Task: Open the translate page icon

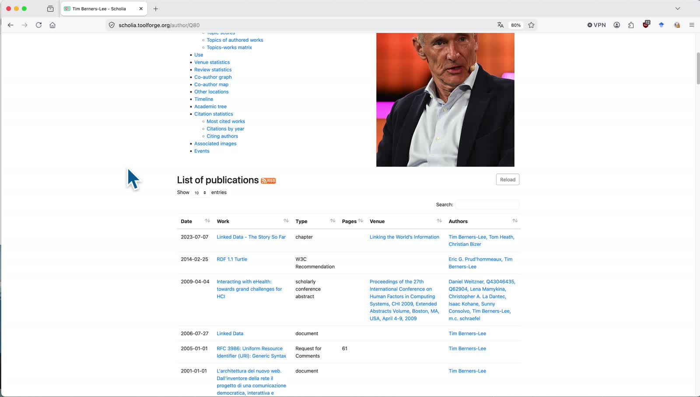Action: coord(500,25)
